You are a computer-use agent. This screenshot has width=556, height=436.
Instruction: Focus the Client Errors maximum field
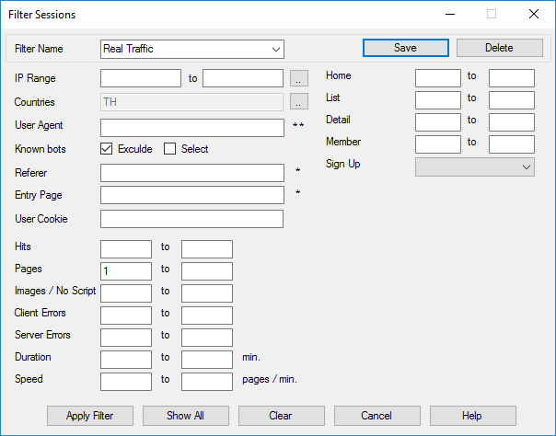(207, 316)
